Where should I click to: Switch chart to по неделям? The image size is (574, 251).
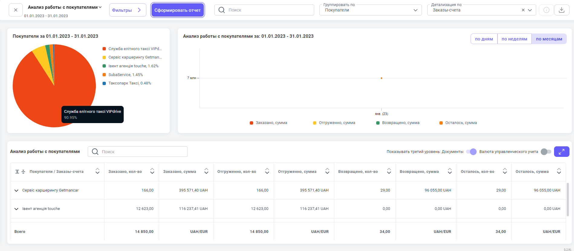click(x=514, y=39)
